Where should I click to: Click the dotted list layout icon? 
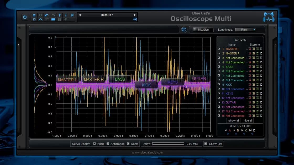59,19
